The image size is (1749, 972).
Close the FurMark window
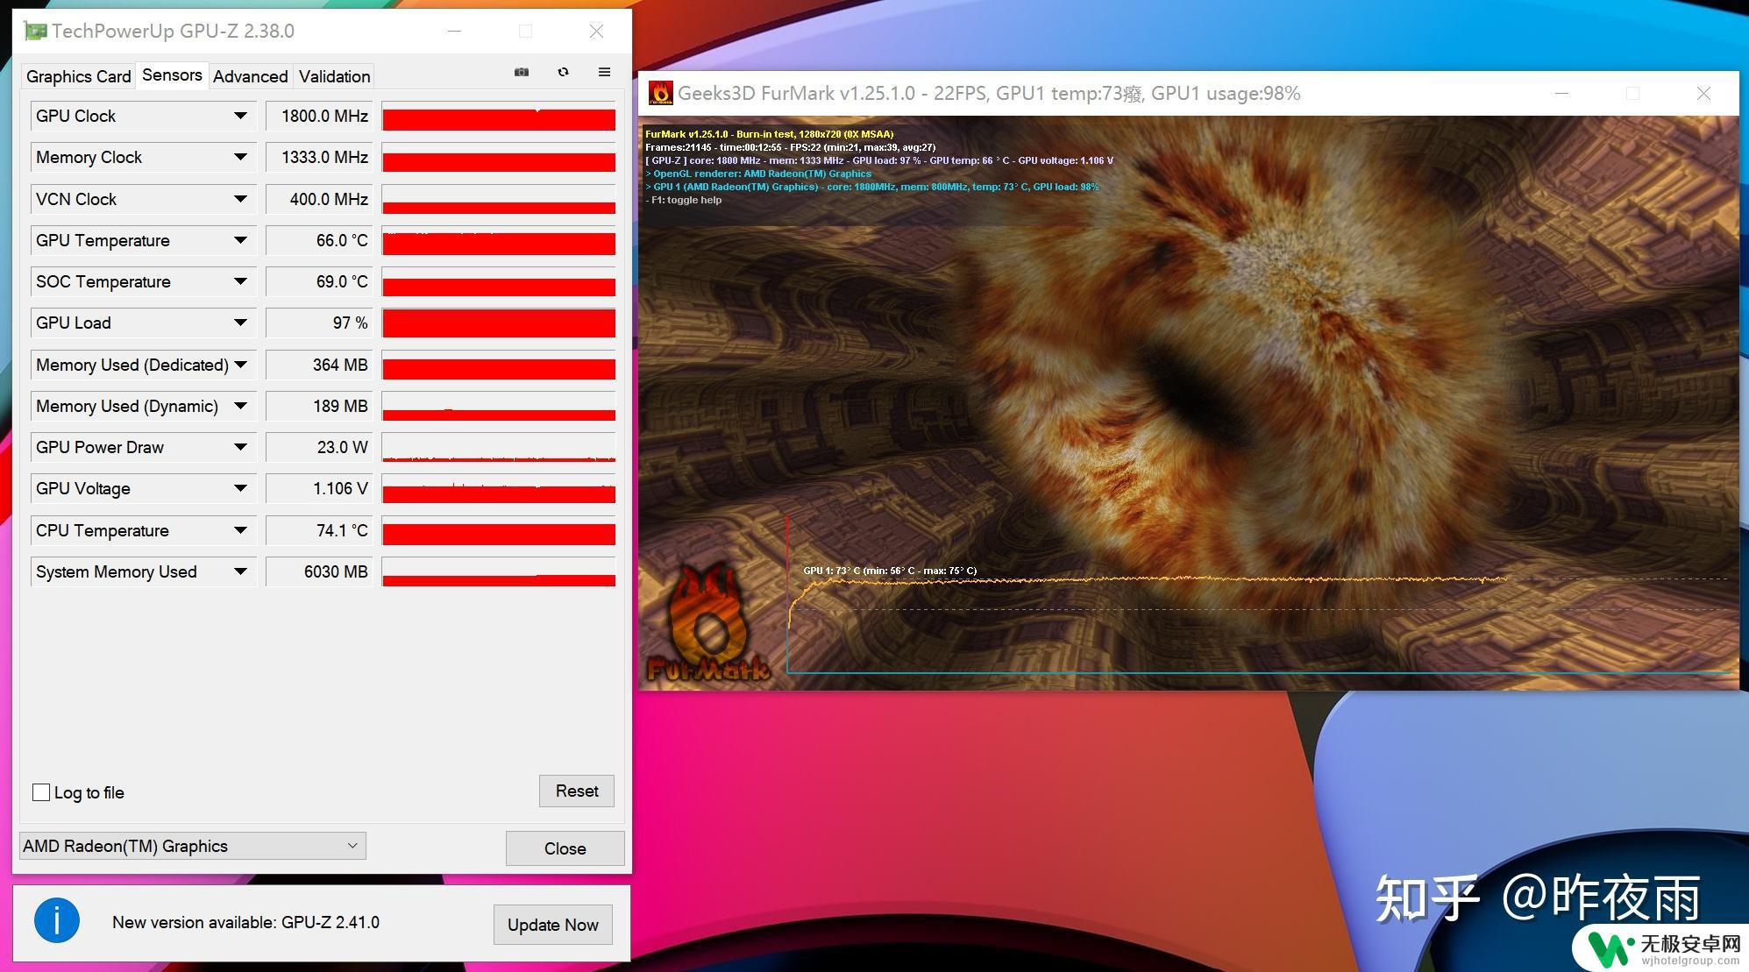pyautogui.click(x=1703, y=93)
